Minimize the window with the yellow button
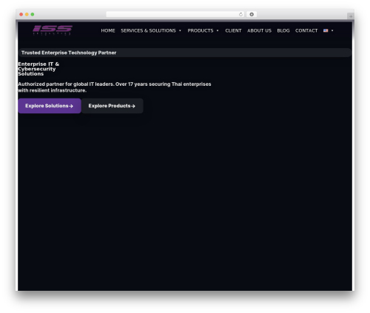This screenshot has height=313, width=370. coord(27,14)
